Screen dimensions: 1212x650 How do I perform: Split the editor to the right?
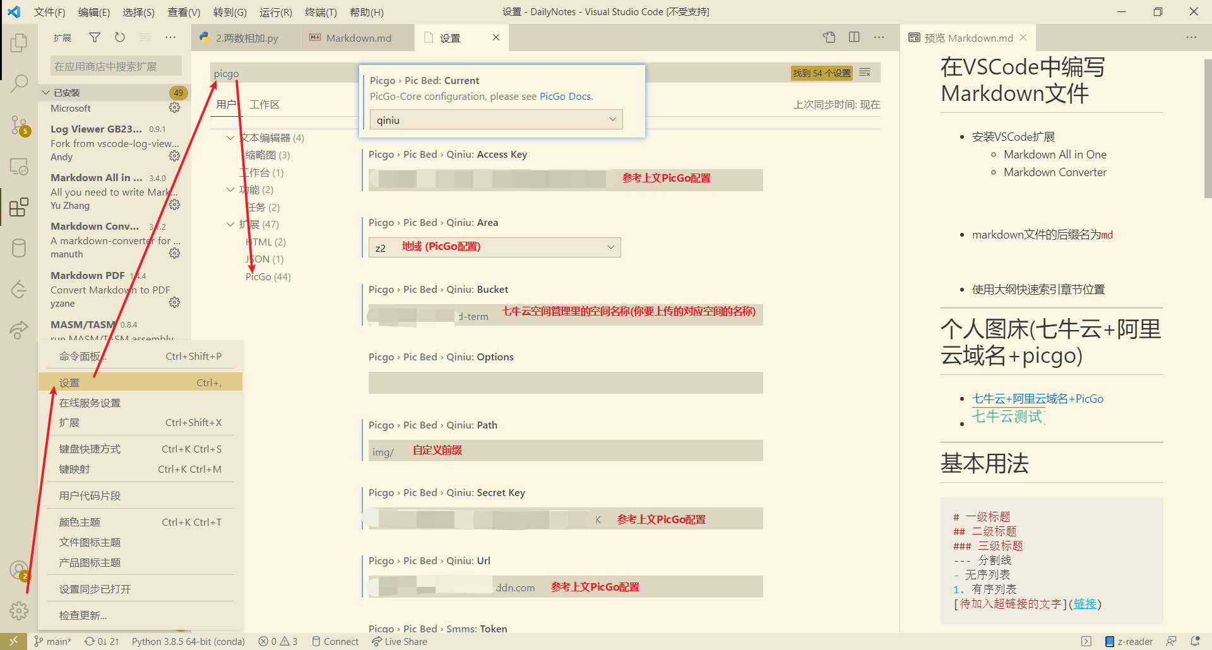(x=854, y=38)
